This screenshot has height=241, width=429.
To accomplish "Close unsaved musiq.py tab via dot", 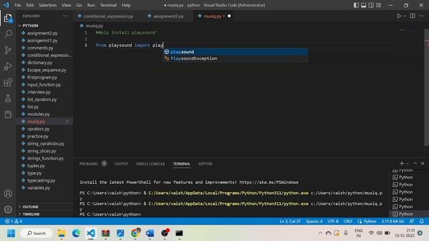I will pyautogui.click(x=229, y=16).
